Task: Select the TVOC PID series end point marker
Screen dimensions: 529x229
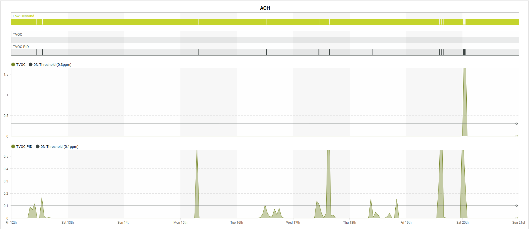Action: [x=516, y=218]
